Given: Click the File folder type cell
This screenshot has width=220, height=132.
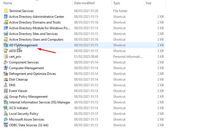Looking at the screenshot, I should click(120, 11).
